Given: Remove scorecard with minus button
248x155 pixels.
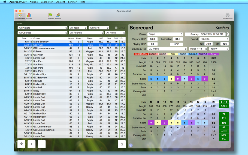Looking at the screenshot, I should pyautogui.click(x=42, y=144).
